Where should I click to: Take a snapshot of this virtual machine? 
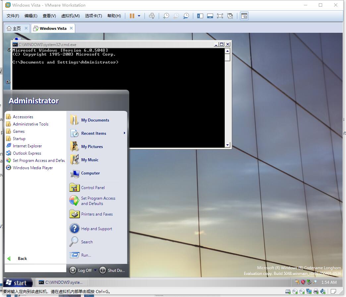[166, 16]
